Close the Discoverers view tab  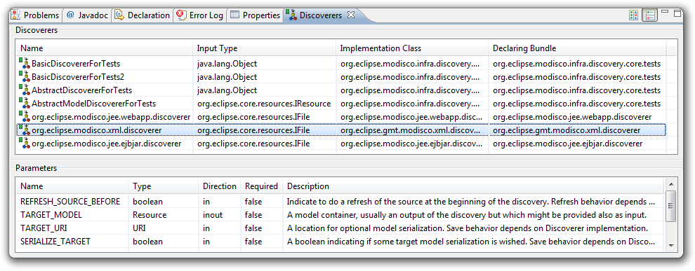(350, 15)
